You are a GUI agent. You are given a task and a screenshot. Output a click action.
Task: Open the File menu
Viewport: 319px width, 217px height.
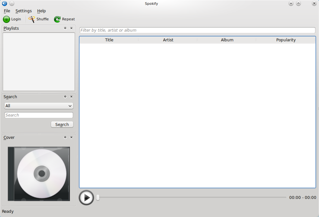[7, 11]
